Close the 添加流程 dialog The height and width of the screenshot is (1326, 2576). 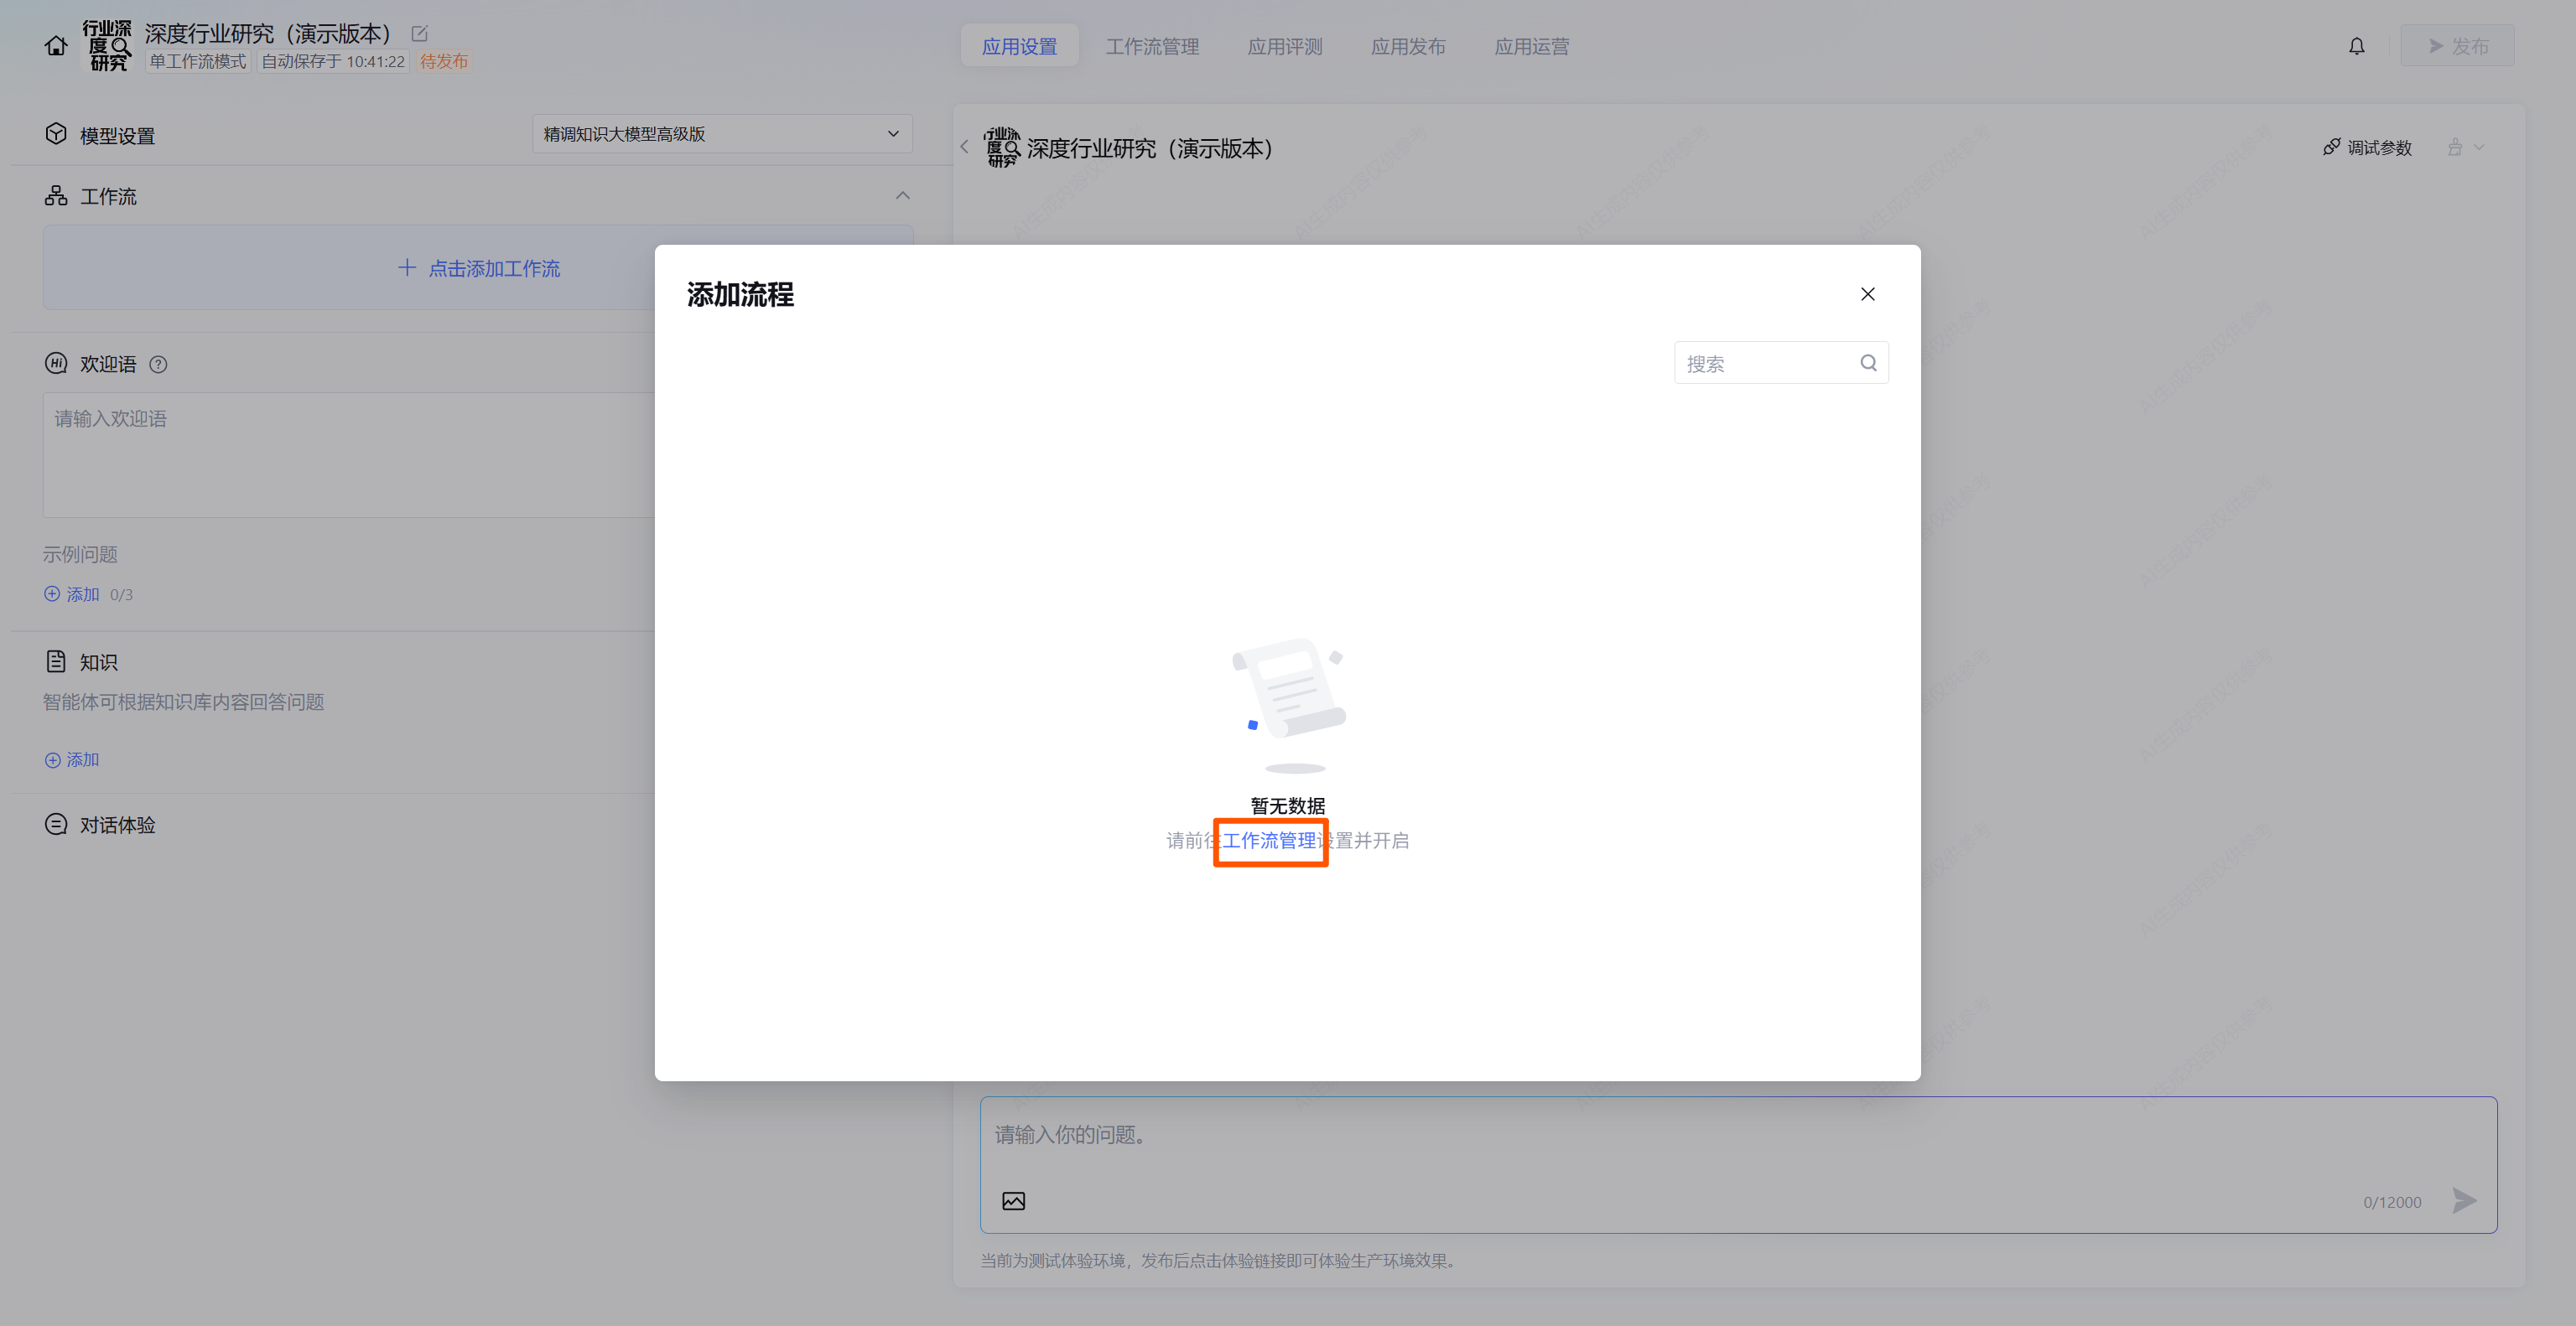1867,293
